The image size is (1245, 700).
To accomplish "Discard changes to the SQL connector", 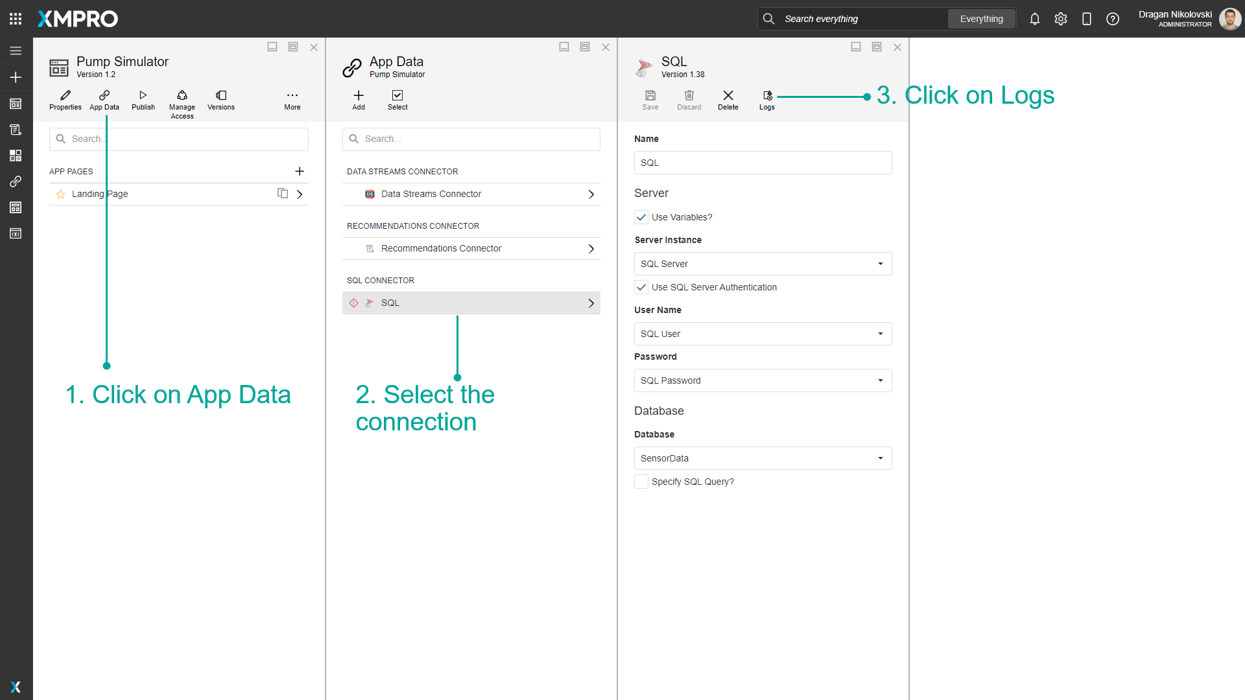I will click(689, 100).
